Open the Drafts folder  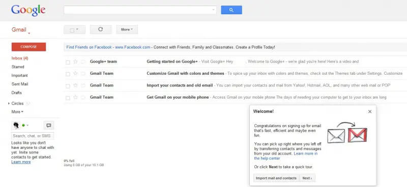pyautogui.click(x=17, y=92)
